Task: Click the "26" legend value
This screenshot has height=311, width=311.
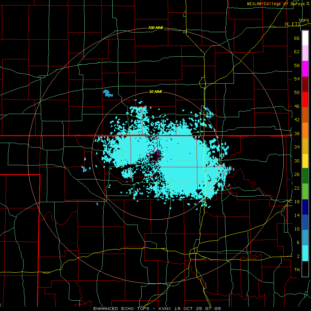Action: [297, 175]
